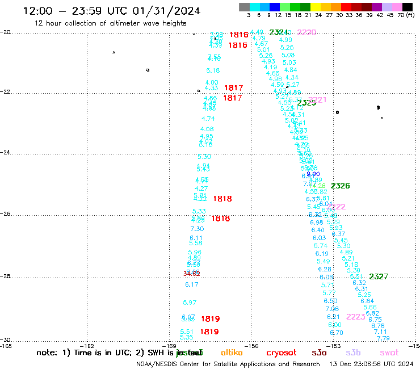Screen dimensions: 420x369
Task: Click the wave height value '6.70'
Action: [x=337, y=333]
